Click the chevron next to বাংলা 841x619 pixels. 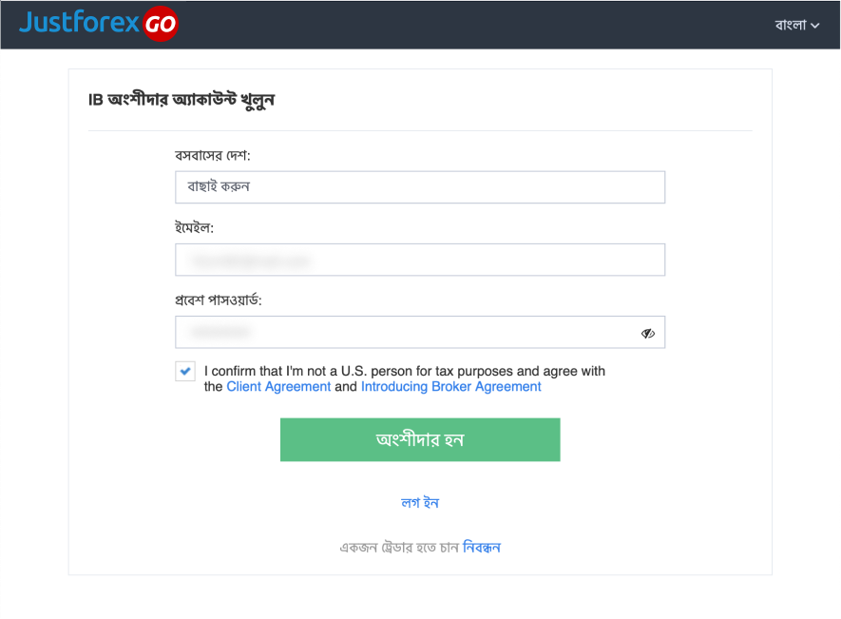point(814,26)
